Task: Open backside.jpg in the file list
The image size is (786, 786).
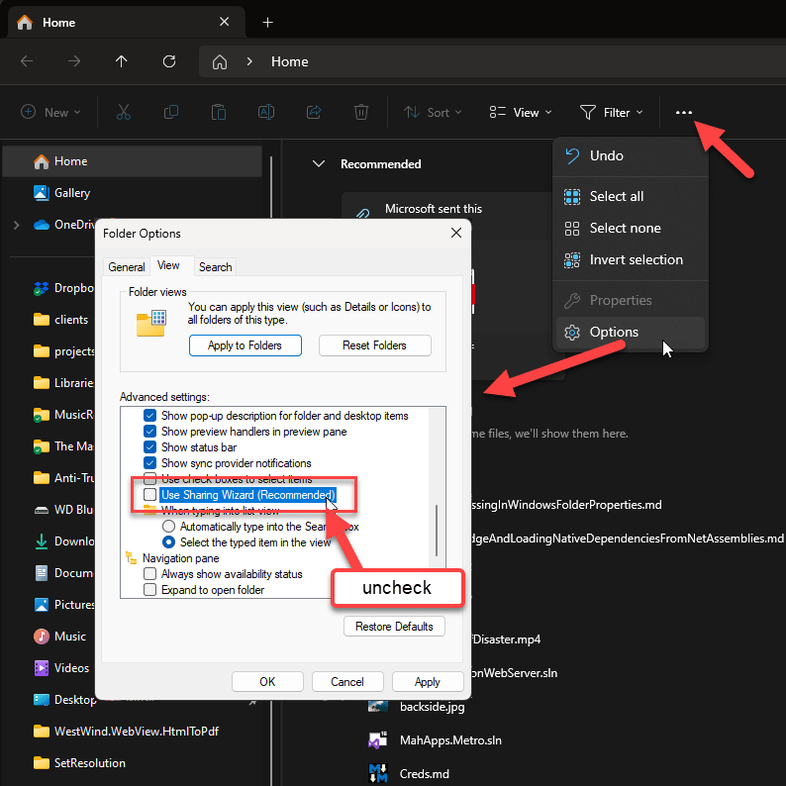Action: (x=417, y=706)
